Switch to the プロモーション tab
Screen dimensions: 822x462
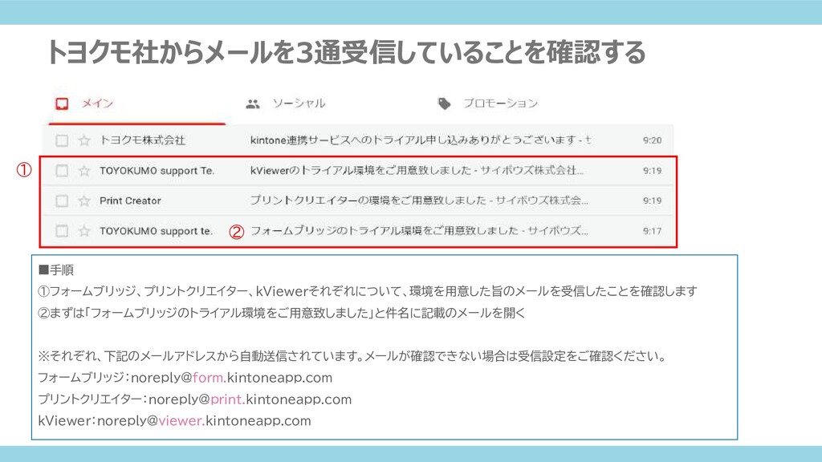tap(500, 103)
